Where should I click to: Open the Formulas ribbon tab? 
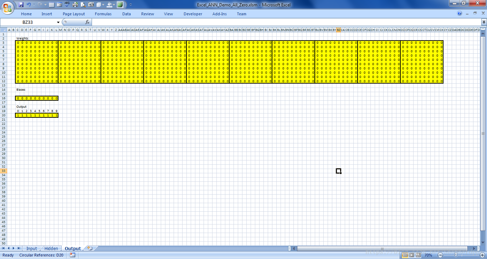point(103,14)
